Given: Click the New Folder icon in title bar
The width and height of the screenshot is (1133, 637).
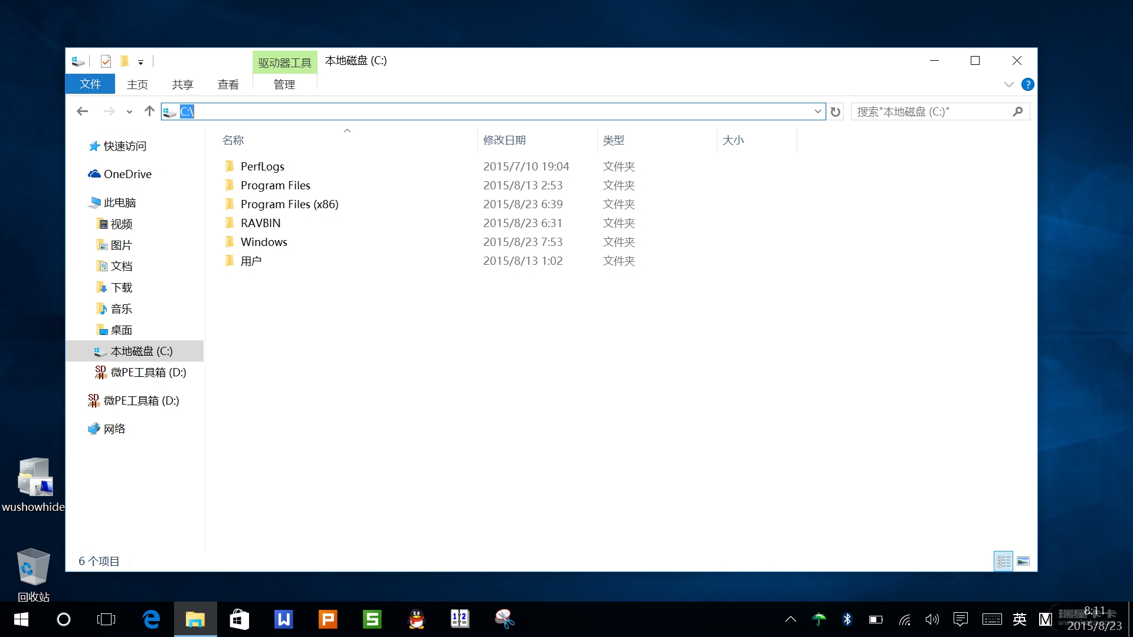Looking at the screenshot, I should 125,61.
